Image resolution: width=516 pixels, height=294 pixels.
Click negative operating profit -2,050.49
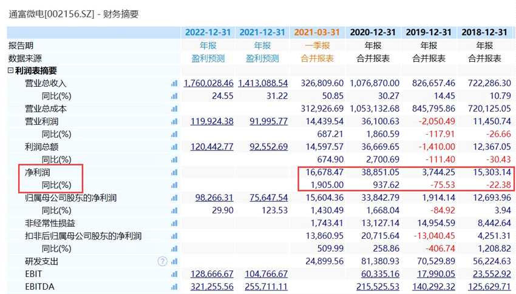(437, 122)
